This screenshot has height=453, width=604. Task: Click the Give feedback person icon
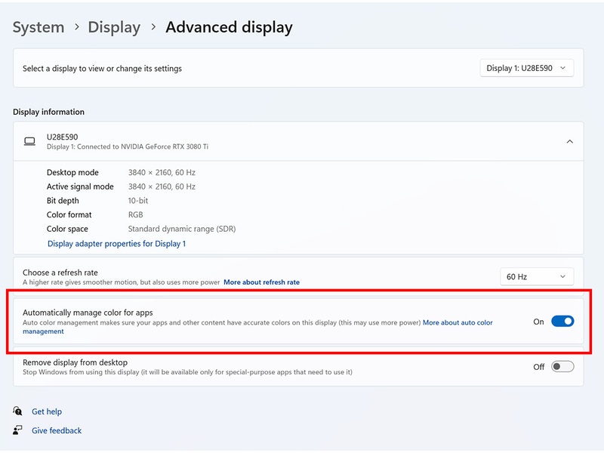[17, 430]
